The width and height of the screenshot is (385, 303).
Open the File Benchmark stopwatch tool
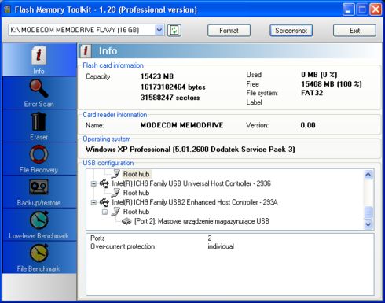[39, 257]
